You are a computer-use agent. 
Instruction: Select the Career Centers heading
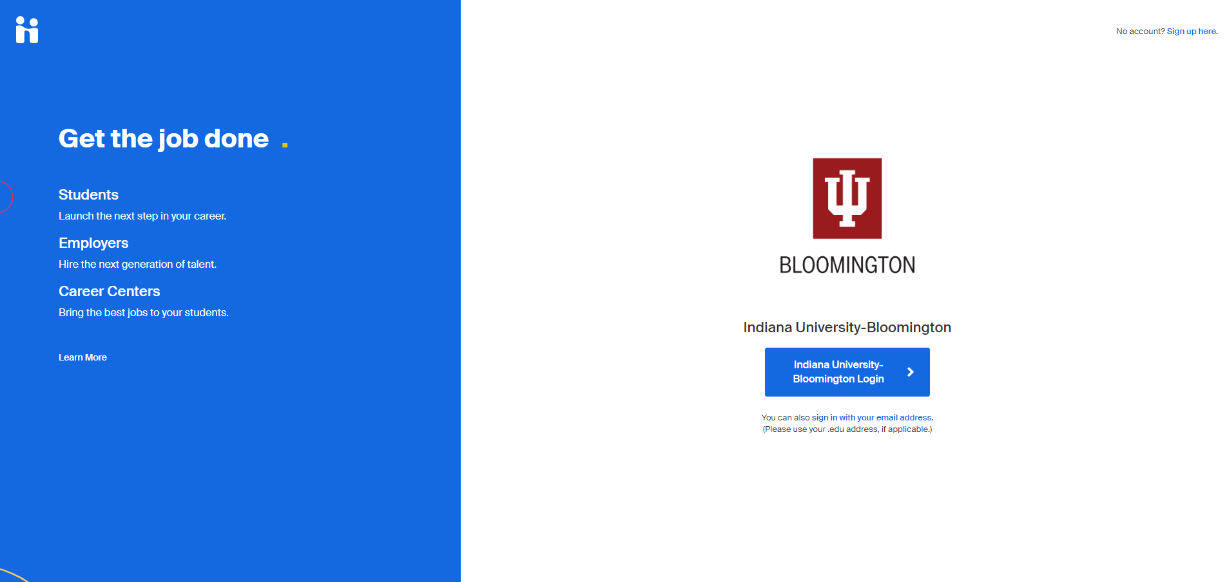point(109,291)
